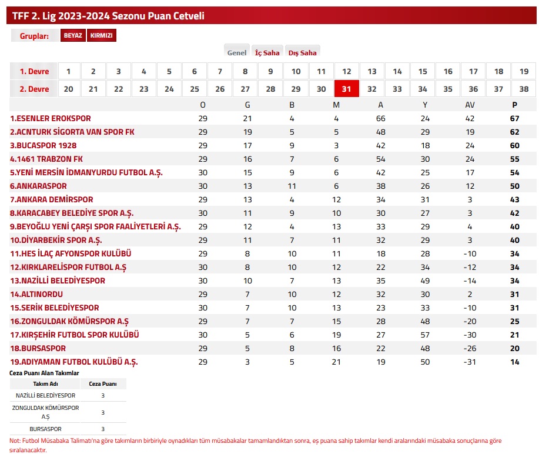539x454 pixels.
Task: Open the BUCASPOR 1928 team link
Action: (43, 145)
